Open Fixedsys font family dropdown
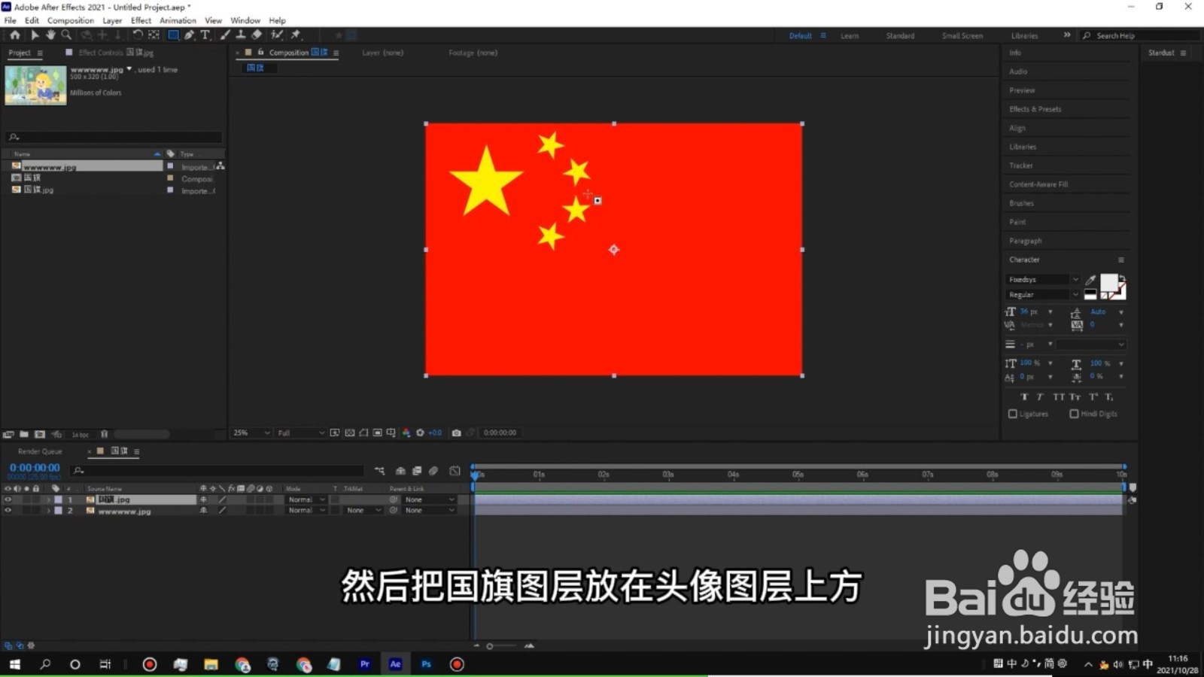 point(1043,280)
